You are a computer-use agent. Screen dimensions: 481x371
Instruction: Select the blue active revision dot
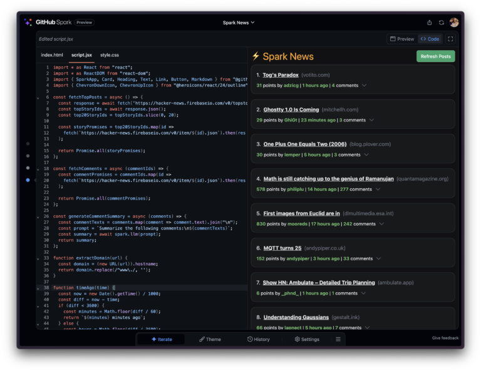(x=28, y=180)
